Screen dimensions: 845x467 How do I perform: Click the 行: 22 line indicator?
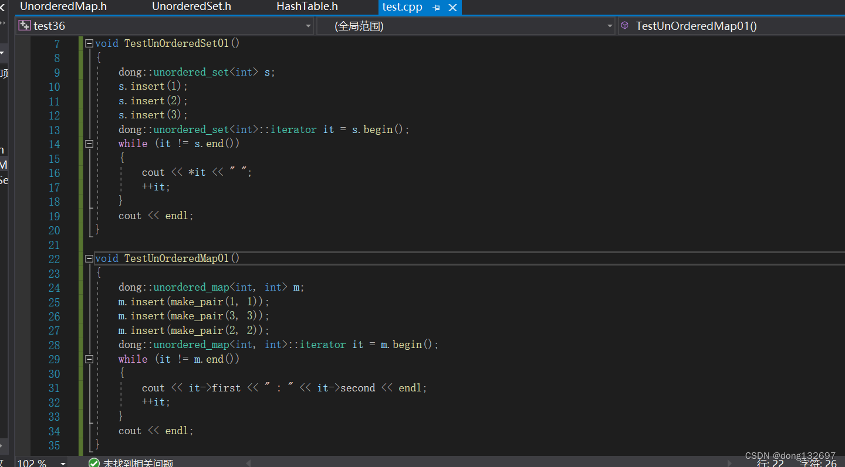[x=770, y=463]
